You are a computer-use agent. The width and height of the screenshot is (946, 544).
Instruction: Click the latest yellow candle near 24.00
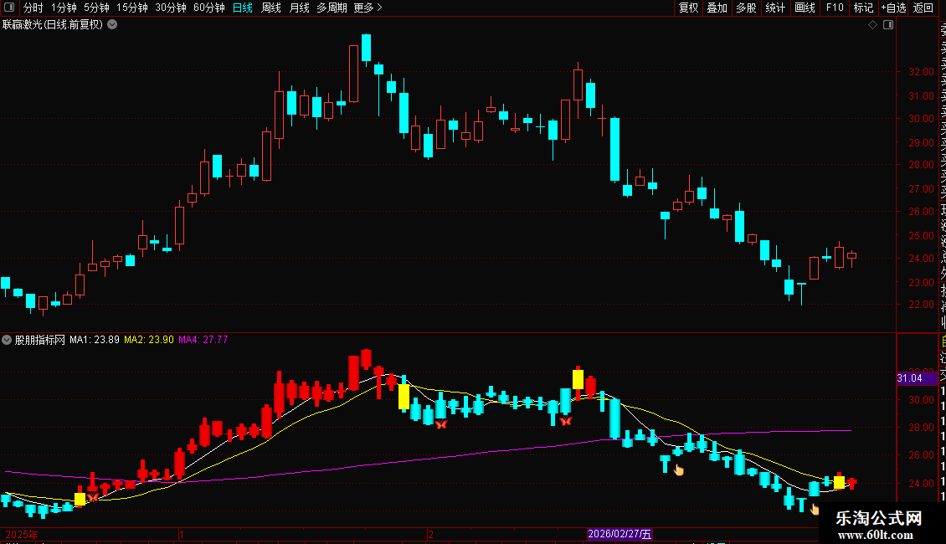click(x=839, y=482)
